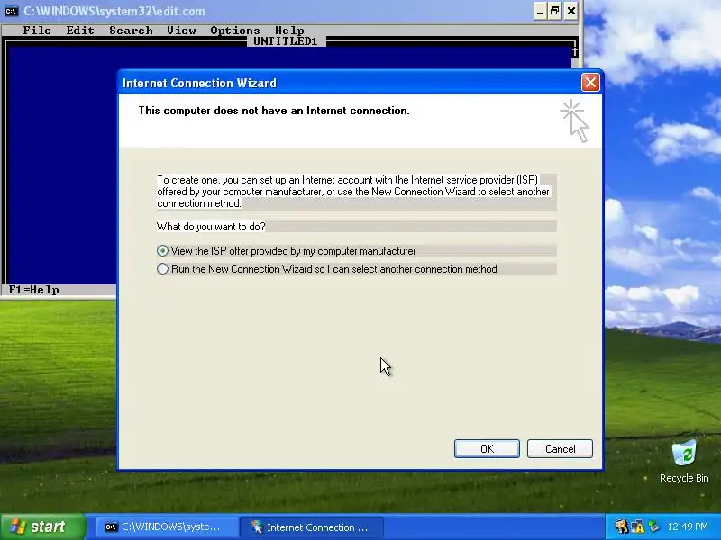Close the Internet Connection Wizard dialog
Image resolution: width=721 pixels, height=540 pixels.
pos(590,83)
